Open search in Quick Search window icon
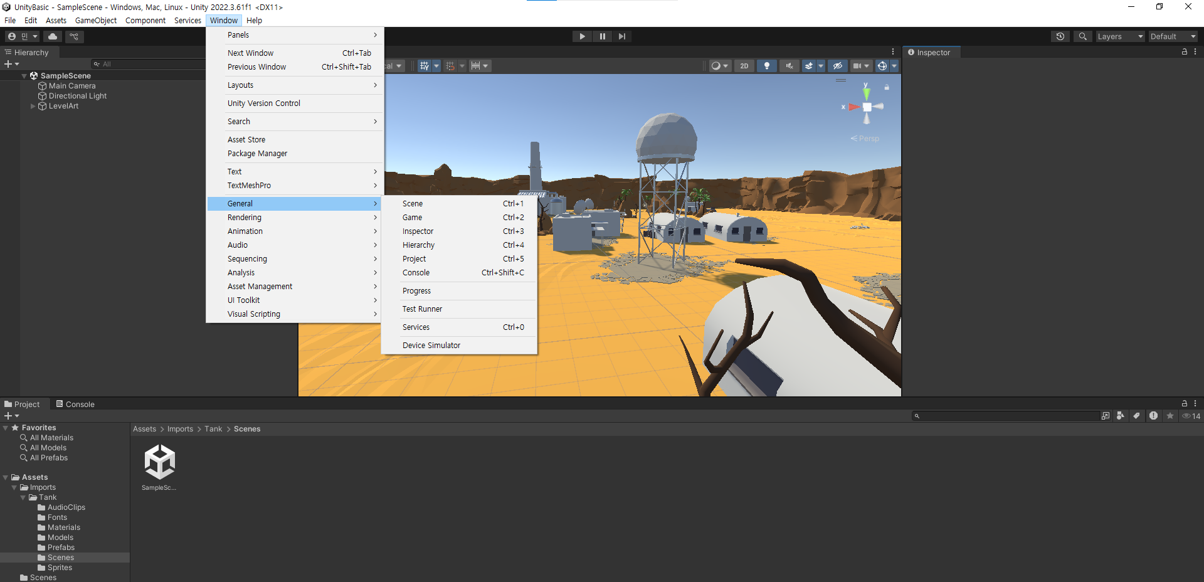Screen dimensions: 1204x582 1106,416
